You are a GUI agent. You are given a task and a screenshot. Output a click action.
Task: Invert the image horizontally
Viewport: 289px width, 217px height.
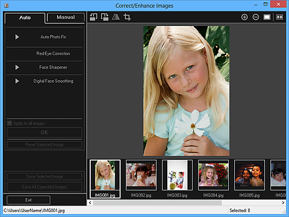point(116,17)
